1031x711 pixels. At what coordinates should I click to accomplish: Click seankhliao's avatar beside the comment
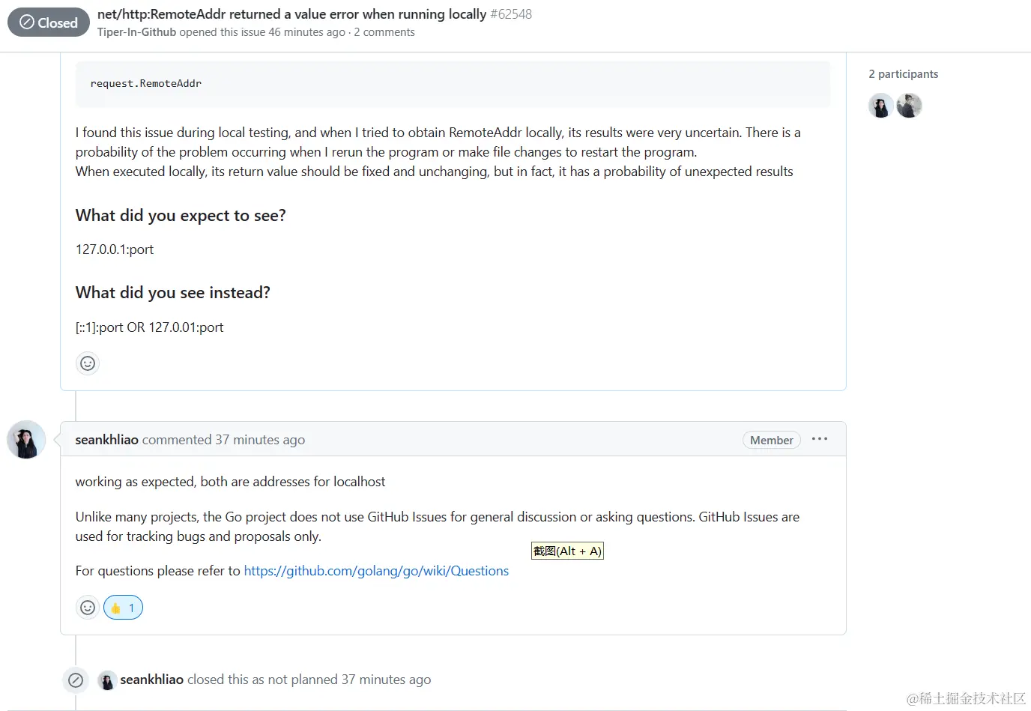click(x=26, y=440)
